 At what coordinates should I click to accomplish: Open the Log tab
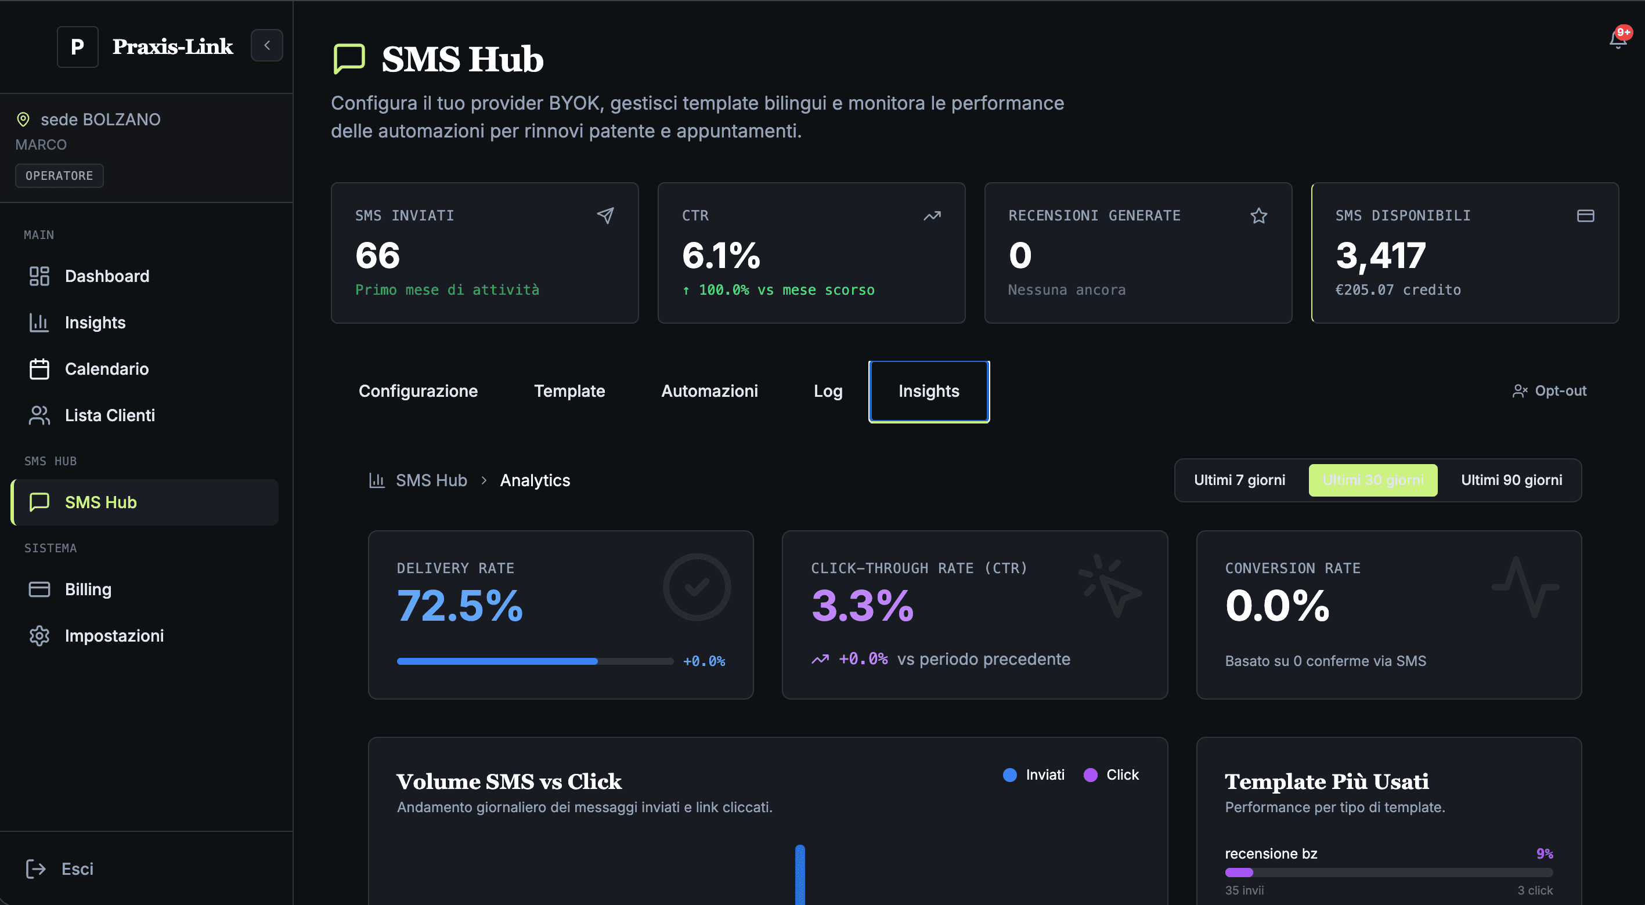point(828,391)
